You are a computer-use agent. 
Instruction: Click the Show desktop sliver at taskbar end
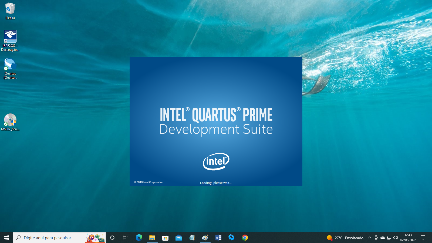point(431,238)
